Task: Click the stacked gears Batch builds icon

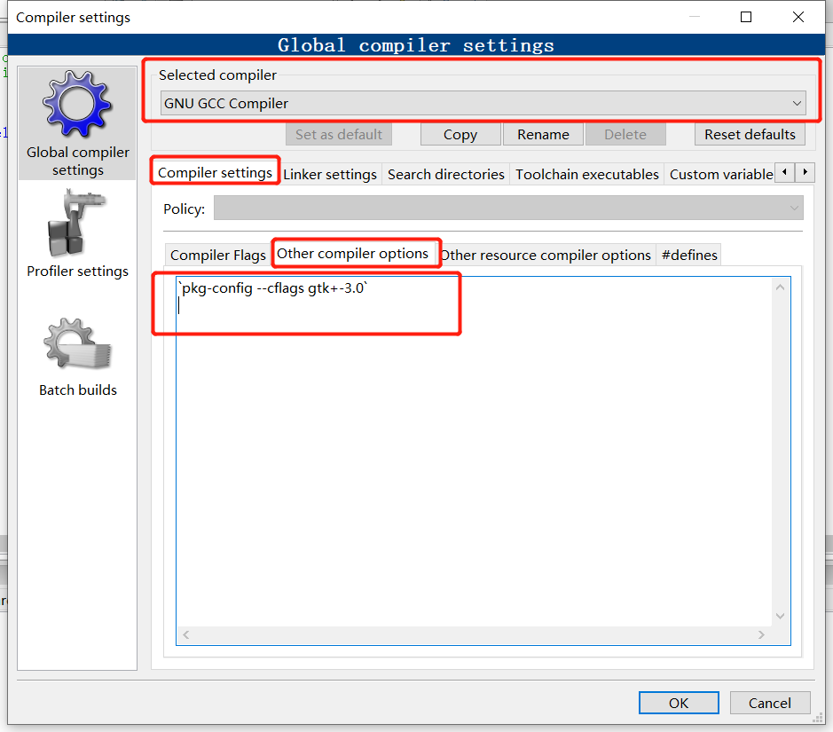Action: pos(77,344)
